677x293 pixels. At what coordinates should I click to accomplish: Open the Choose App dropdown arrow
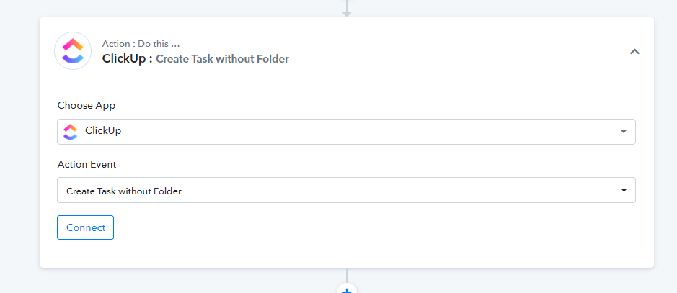[x=623, y=132]
